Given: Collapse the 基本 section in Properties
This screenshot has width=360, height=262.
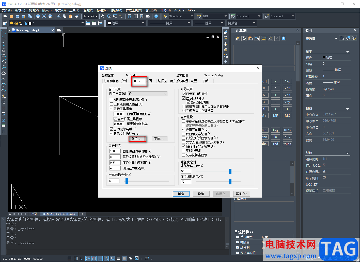Looking at the screenshot, I should tap(348, 52).
